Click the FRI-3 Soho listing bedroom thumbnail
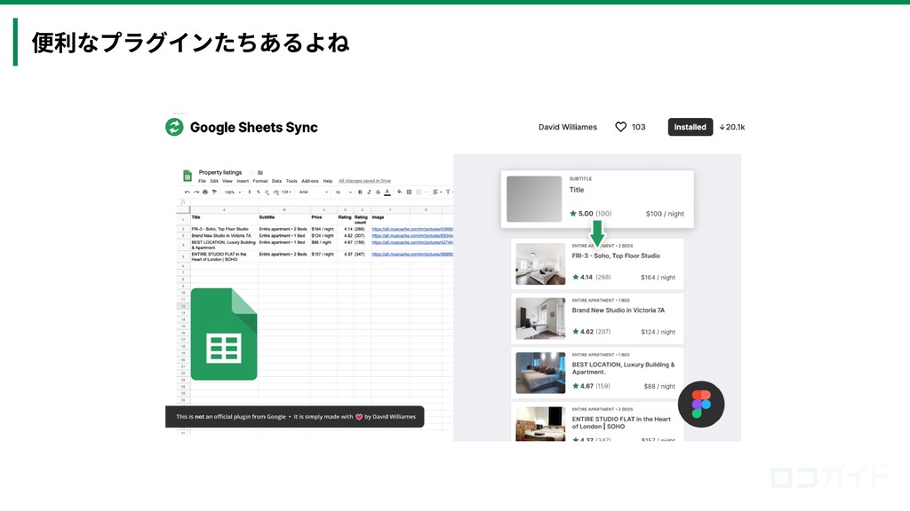The width and height of the screenshot is (910, 511). 540,263
